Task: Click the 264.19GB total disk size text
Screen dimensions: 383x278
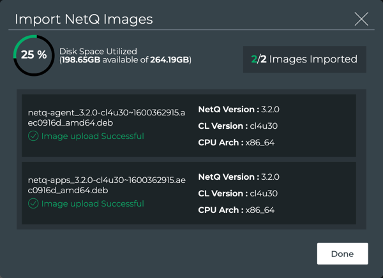Action: point(169,61)
